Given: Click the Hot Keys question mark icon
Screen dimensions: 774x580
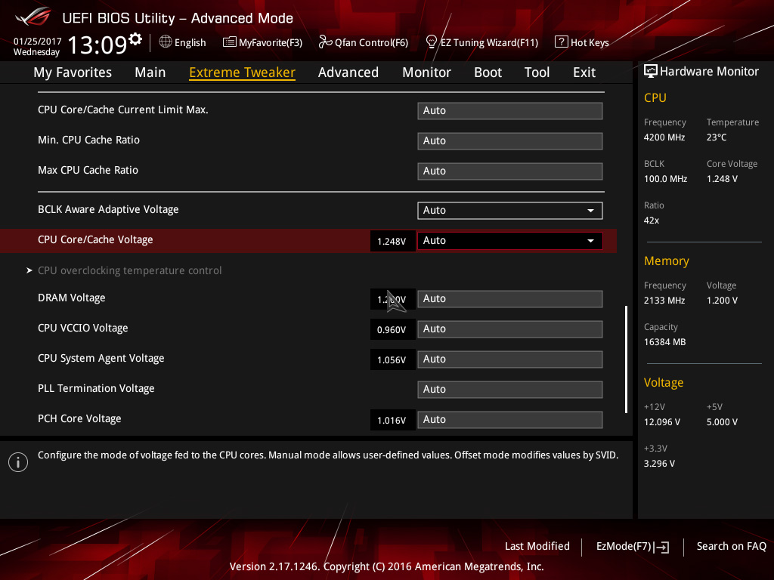Looking at the screenshot, I should 562,42.
